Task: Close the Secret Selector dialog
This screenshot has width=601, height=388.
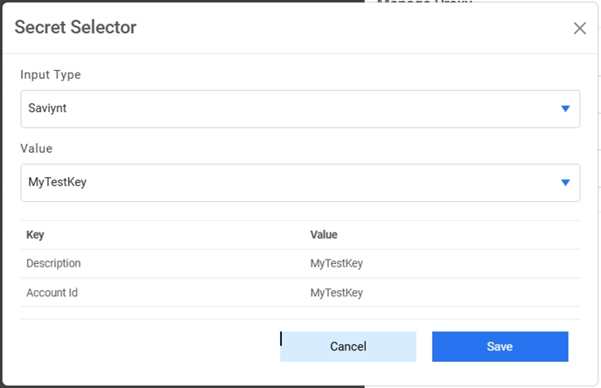Action: click(579, 28)
